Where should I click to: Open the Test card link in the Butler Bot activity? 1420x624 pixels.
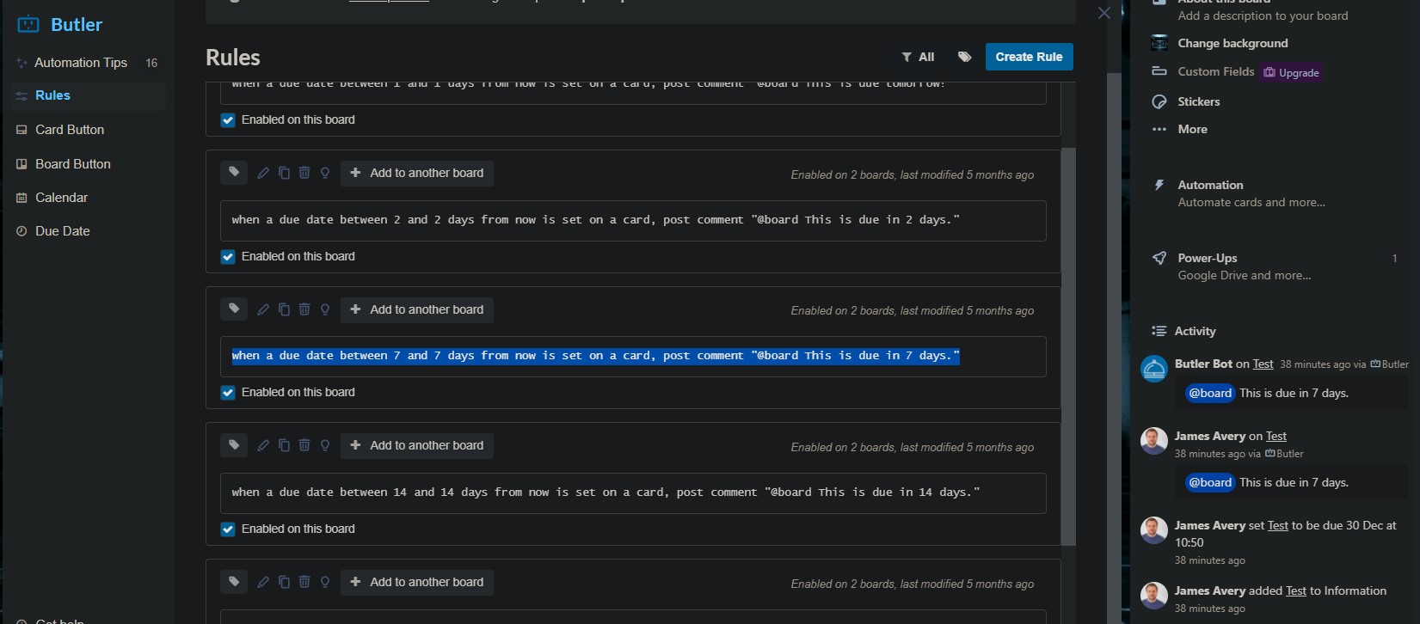click(1263, 364)
